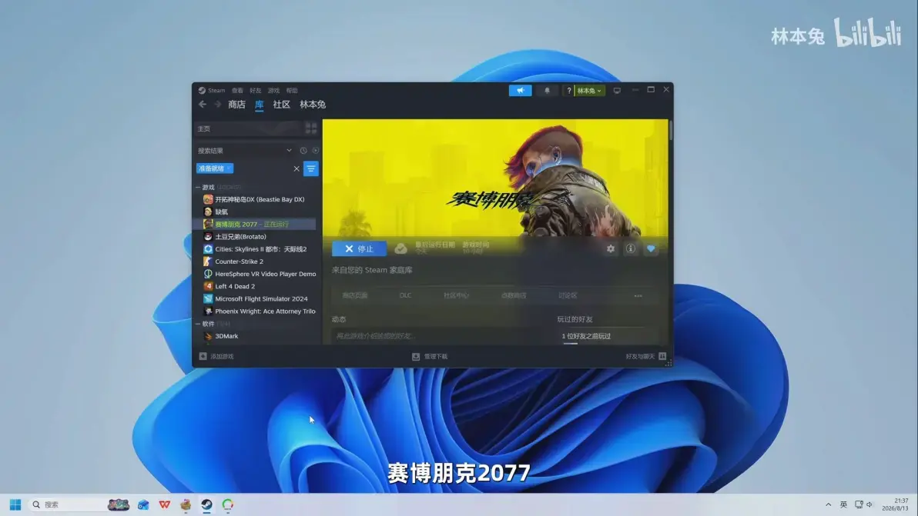Click the Steam taskbar icon
The width and height of the screenshot is (918, 516).
(x=206, y=504)
